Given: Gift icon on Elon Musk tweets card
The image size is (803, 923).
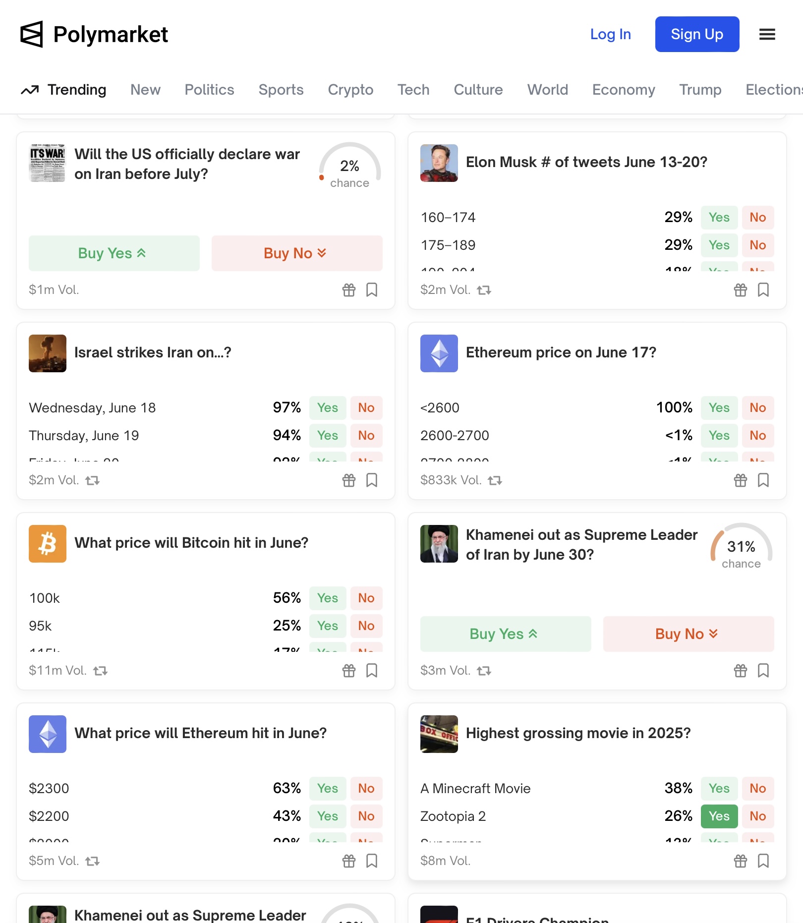Looking at the screenshot, I should [x=741, y=290].
